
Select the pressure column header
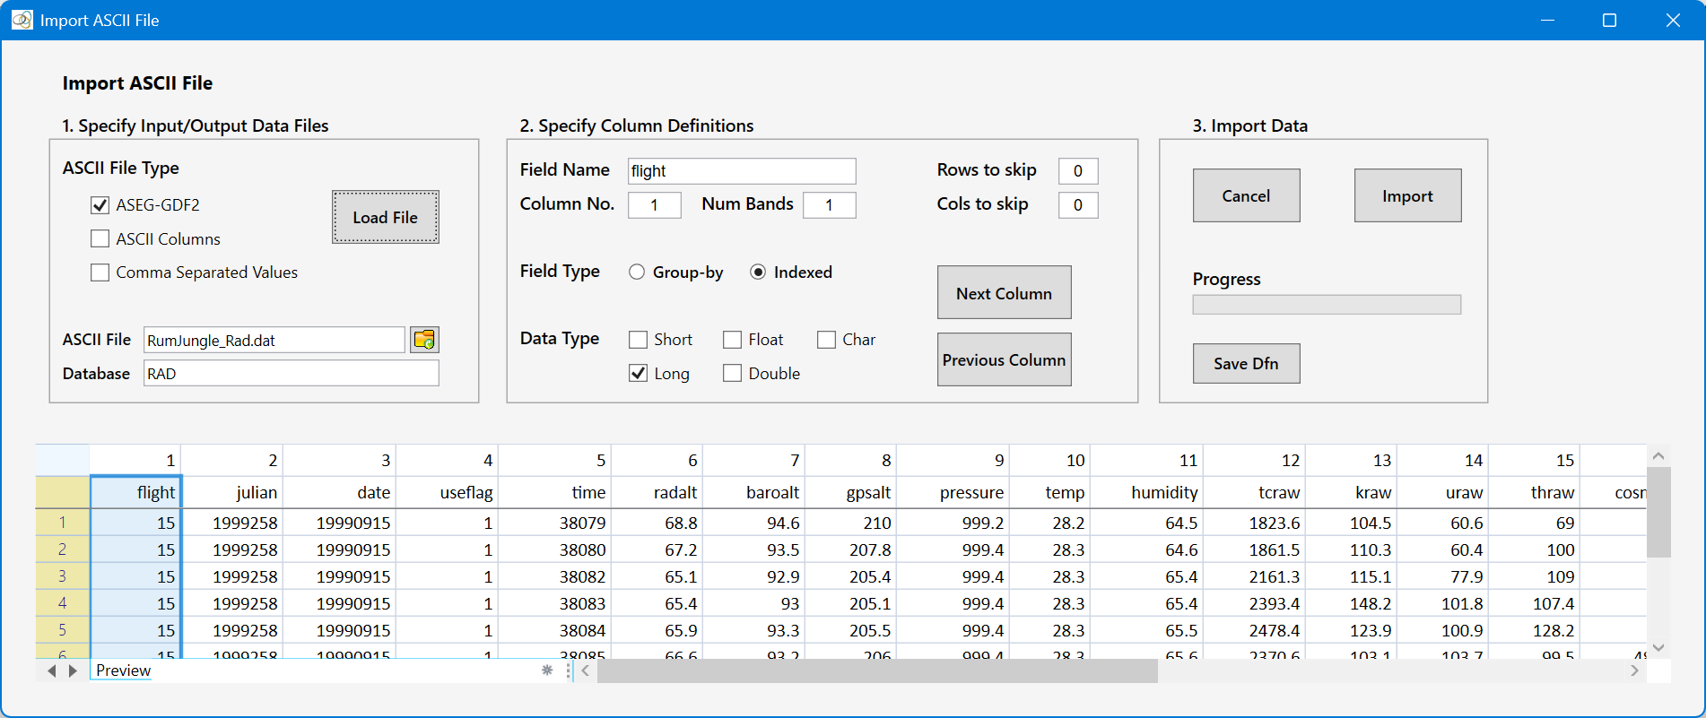tap(971, 492)
